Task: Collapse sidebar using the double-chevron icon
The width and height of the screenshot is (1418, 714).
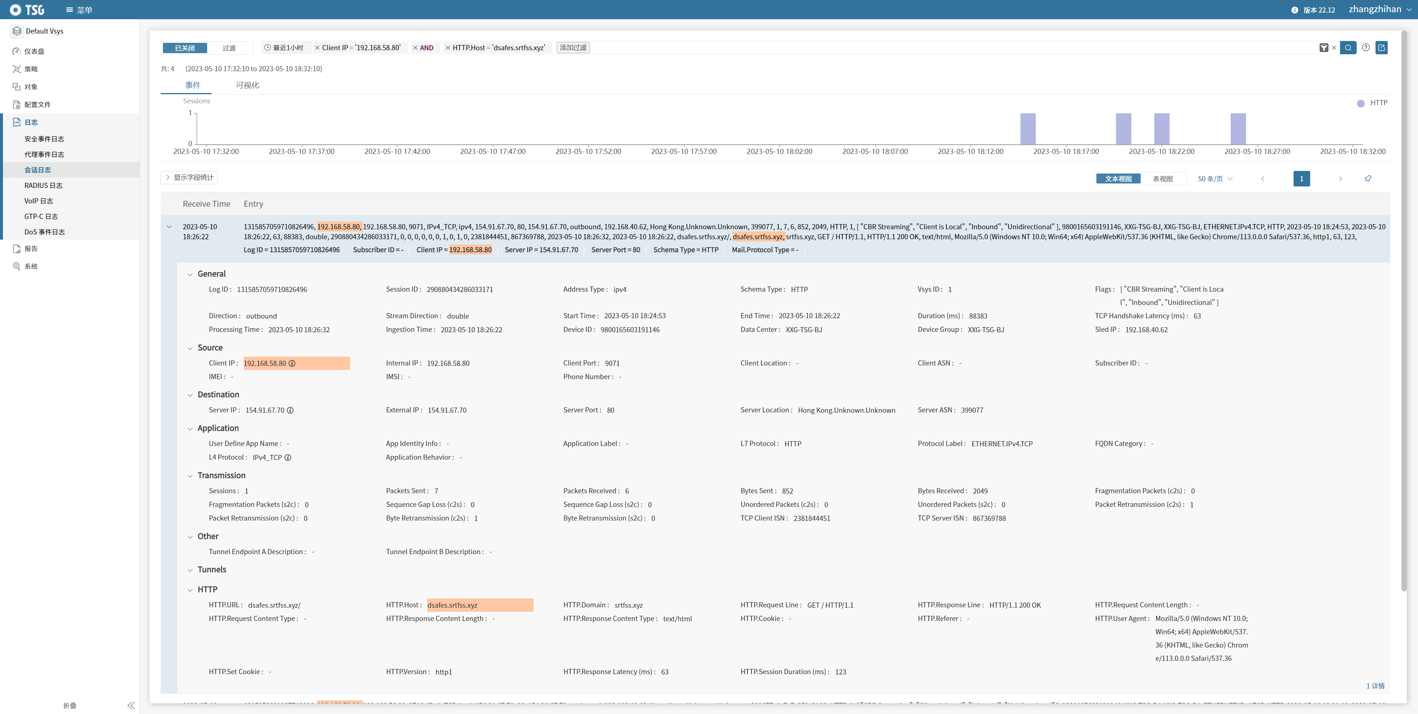Action: click(x=131, y=705)
